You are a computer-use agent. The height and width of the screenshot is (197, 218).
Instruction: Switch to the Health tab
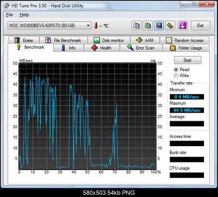point(101,48)
